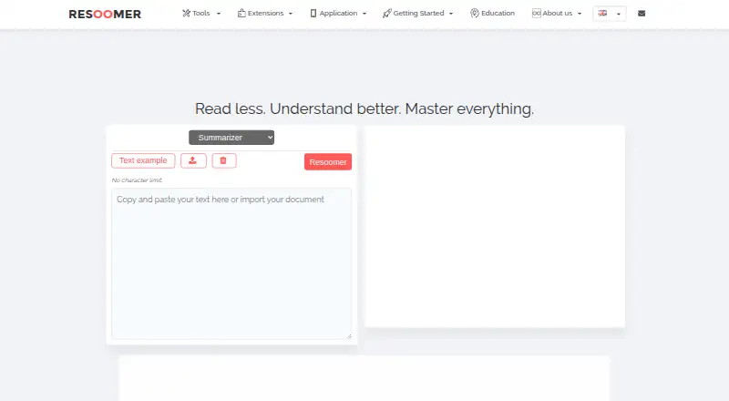Screen dimensions: 729x401
Task: Click the upload document icon button
Action: click(x=193, y=160)
